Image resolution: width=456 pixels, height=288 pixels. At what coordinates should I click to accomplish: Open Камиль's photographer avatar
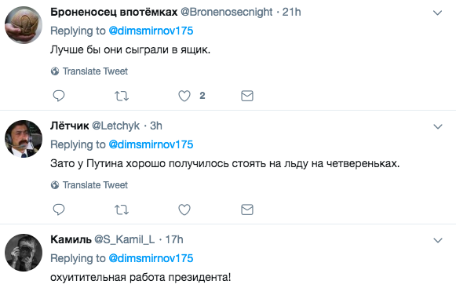tap(24, 253)
